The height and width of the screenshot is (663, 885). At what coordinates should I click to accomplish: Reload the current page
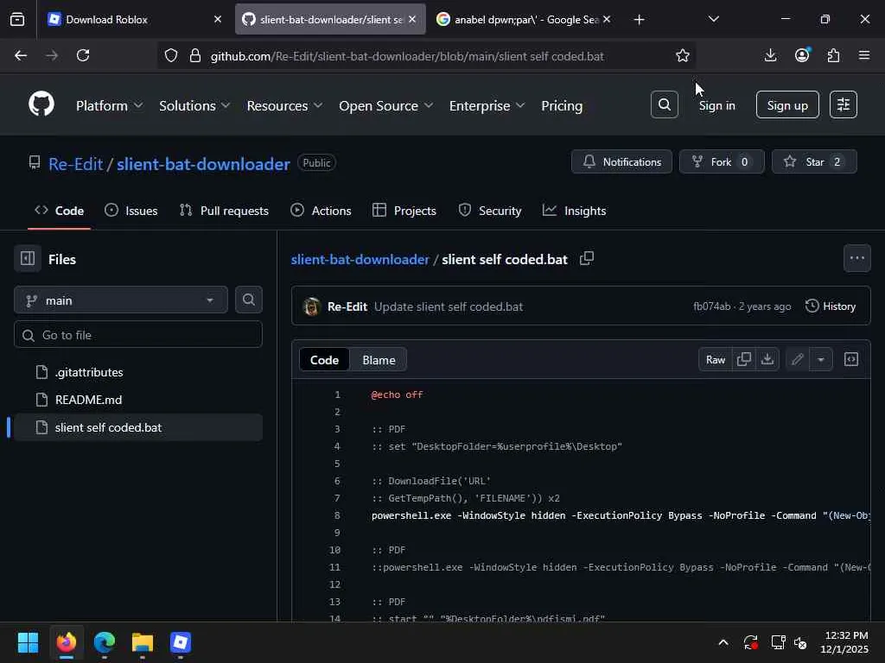coord(83,55)
